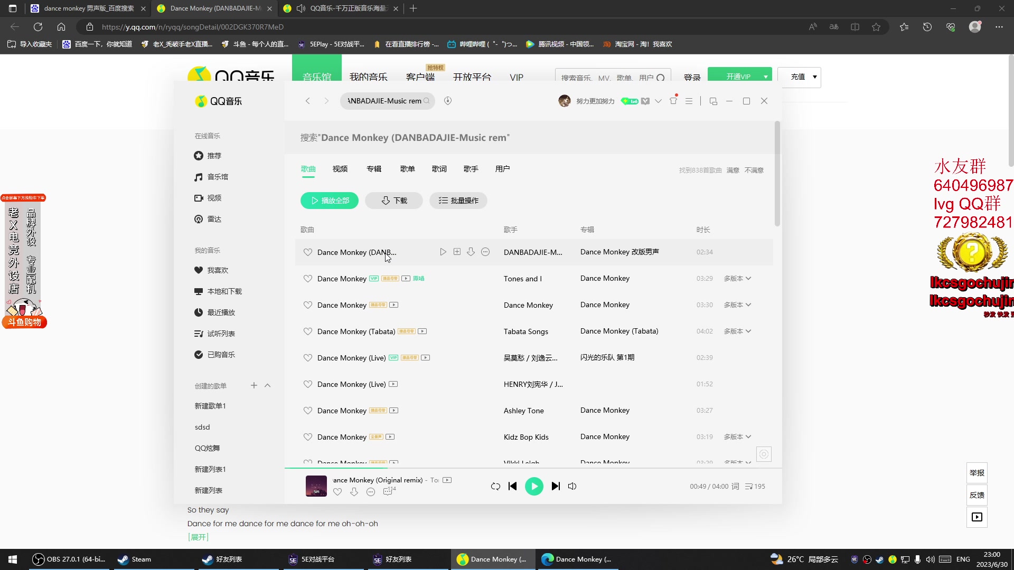1014x570 pixels.
Task: Click the QQ Music song list scrollbar
Action: point(777,174)
